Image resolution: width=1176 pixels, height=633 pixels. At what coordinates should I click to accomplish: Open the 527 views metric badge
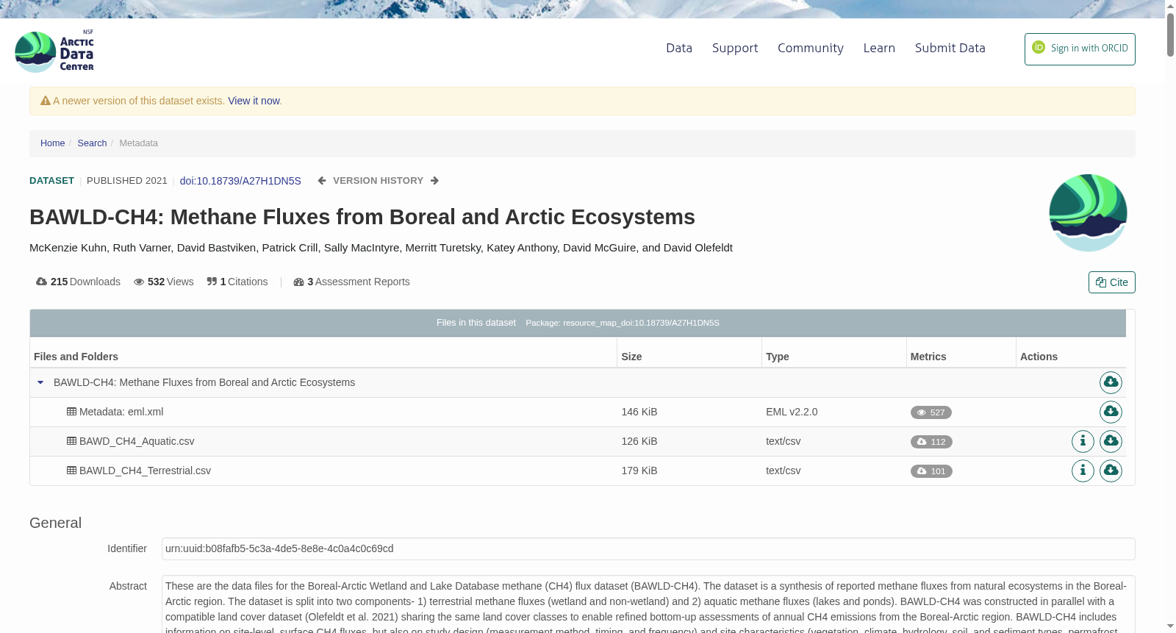[x=931, y=412]
